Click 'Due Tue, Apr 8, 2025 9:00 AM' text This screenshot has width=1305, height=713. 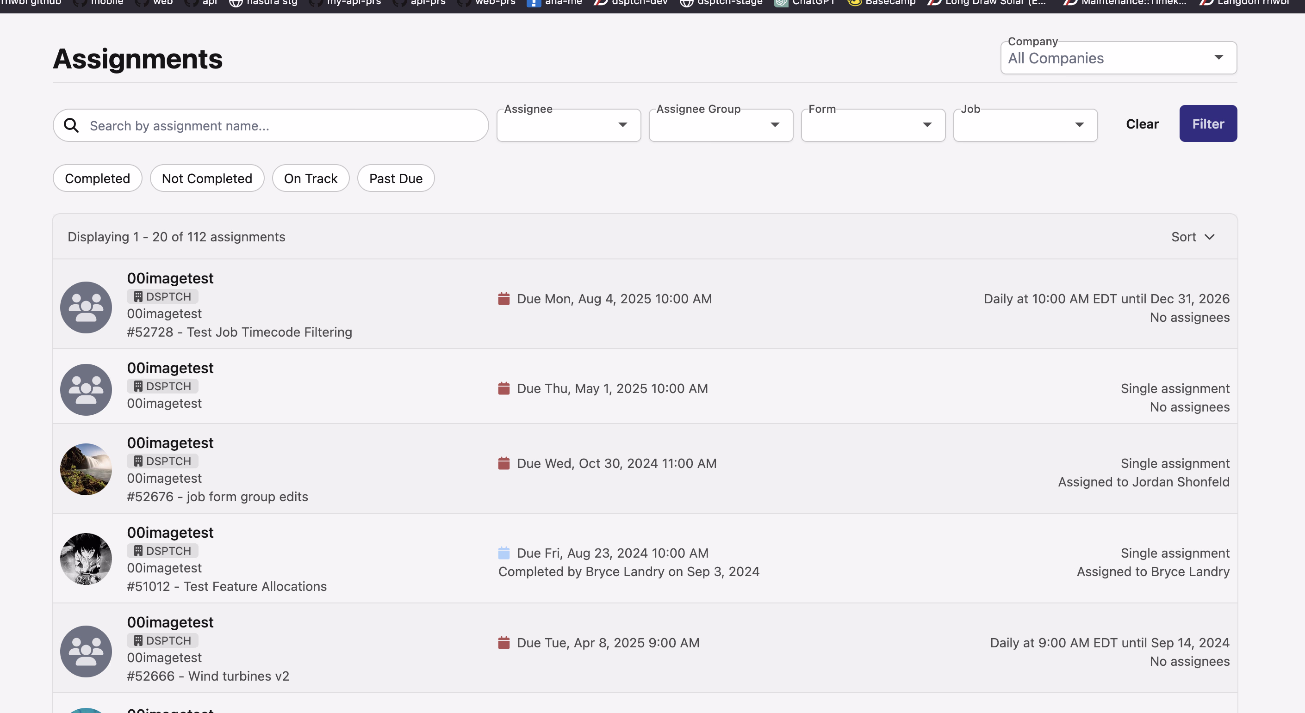click(x=608, y=642)
